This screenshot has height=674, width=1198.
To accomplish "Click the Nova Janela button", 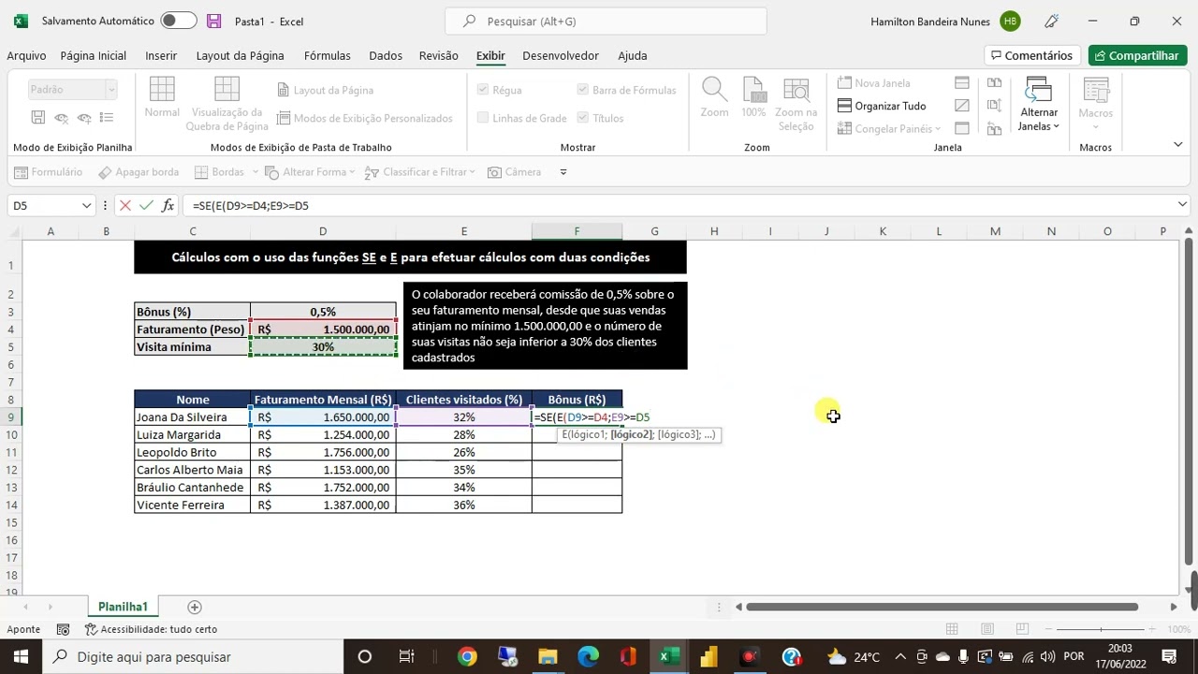I will pos(873,83).
